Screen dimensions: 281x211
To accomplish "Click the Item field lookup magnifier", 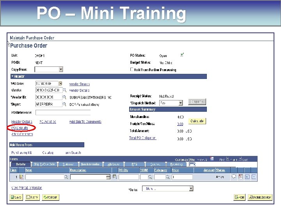I will point(66,177).
